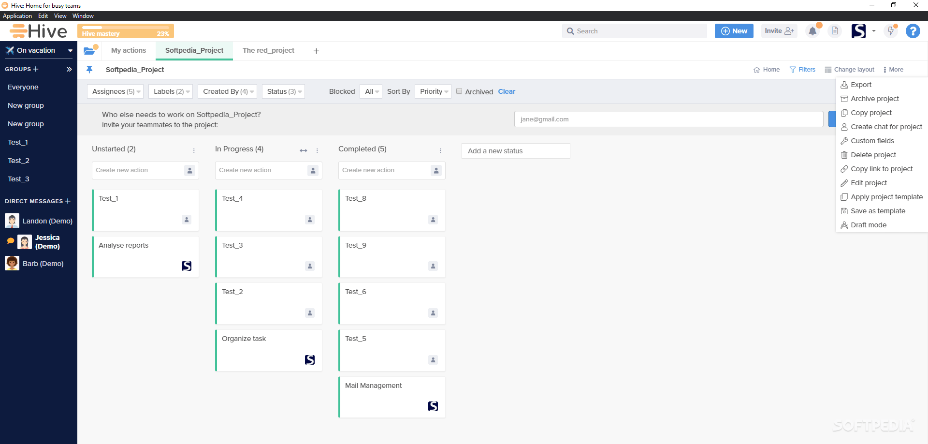This screenshot has height=444, width=928.
Task: Open the Filters button
Action: point(802,70)
